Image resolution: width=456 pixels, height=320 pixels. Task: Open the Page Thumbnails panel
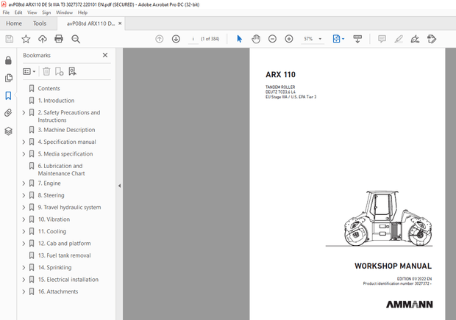tap(8, 78)
